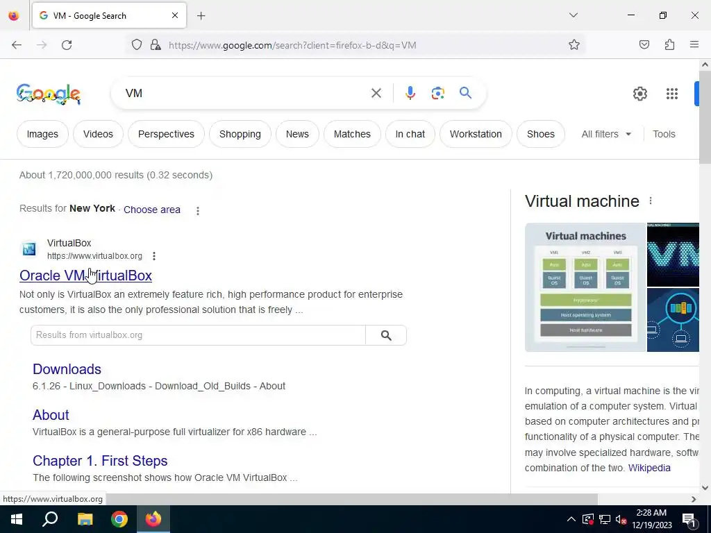Switch to Perspectives filter
711x533 pixels.
click(166, 134)
